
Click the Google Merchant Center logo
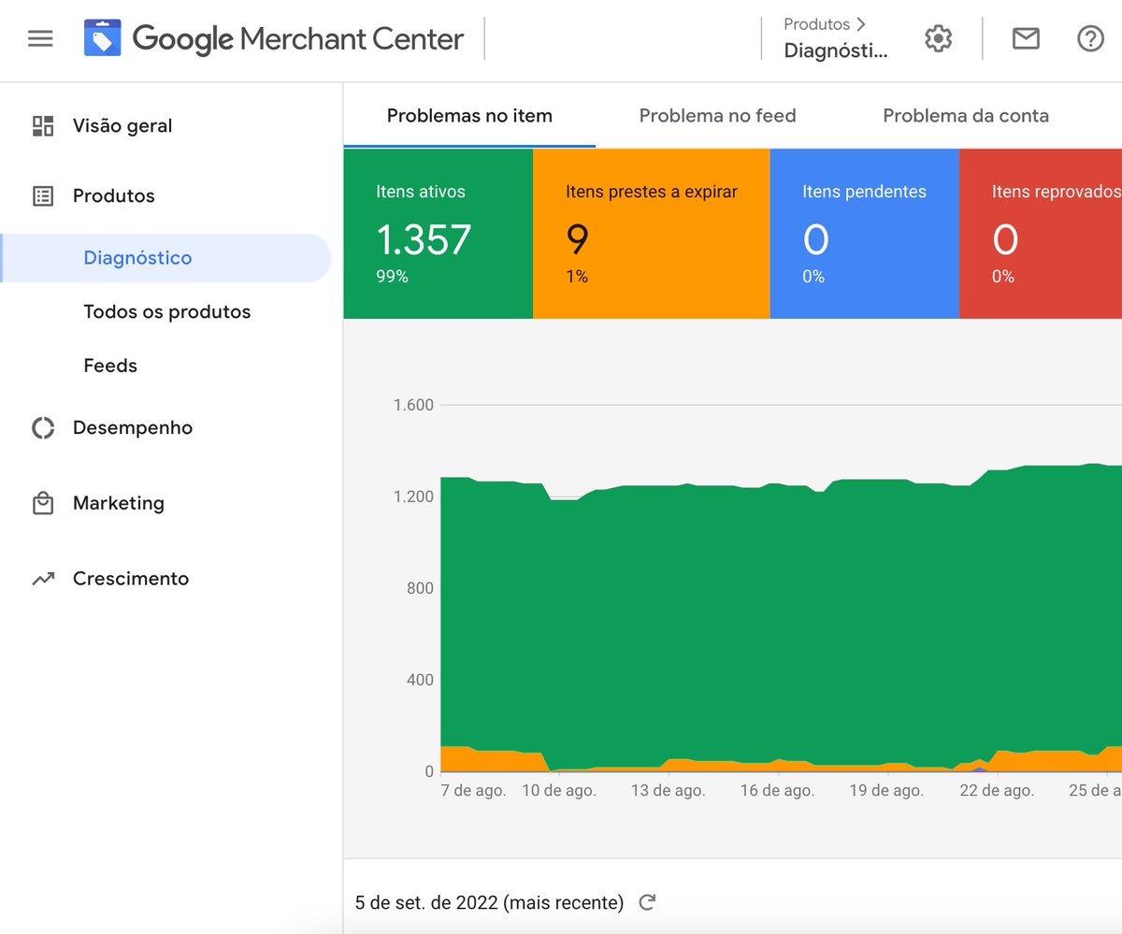click(x=274, y=39)
